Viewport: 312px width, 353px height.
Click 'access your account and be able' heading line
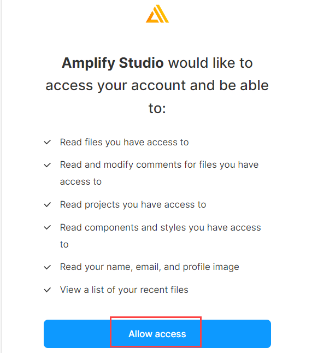point(157,86)
